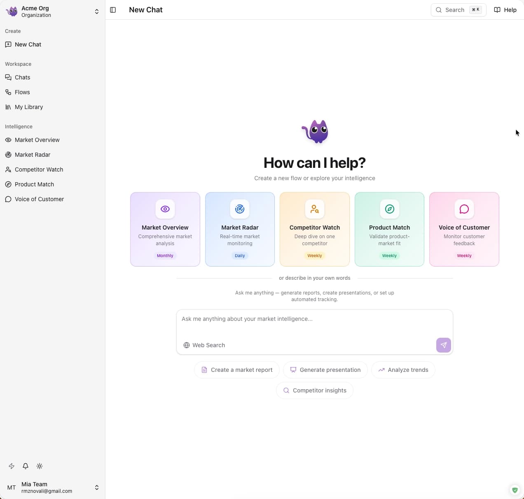Enable Web Search in the chat input
524x499 pixels.
tap(204, 345)
